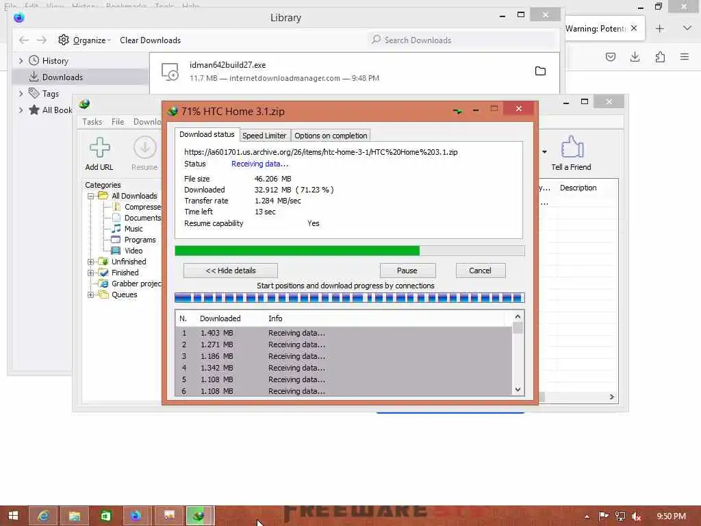Select the Video category in IDM
Image resolution: width=701 pixels, height=526 pixels.
tap(133, 251)
